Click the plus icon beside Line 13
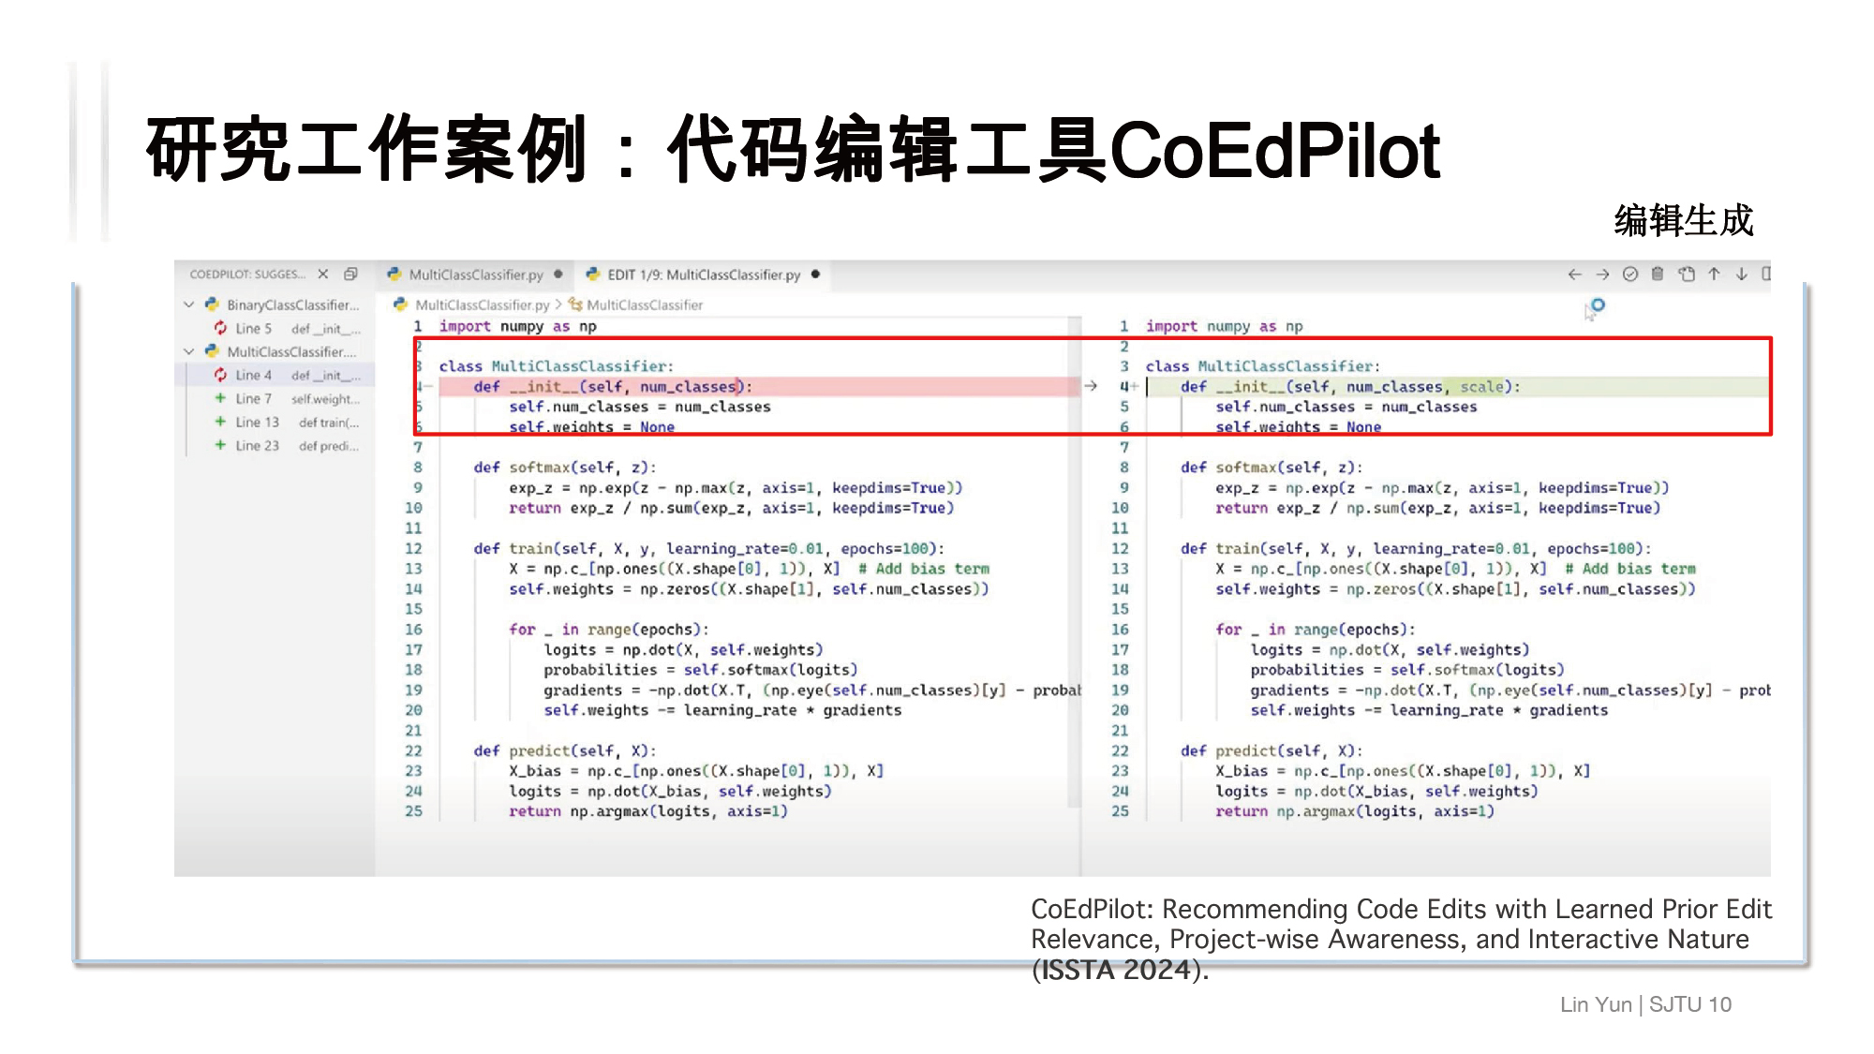 pyautogui.click(x=220, y=422)
